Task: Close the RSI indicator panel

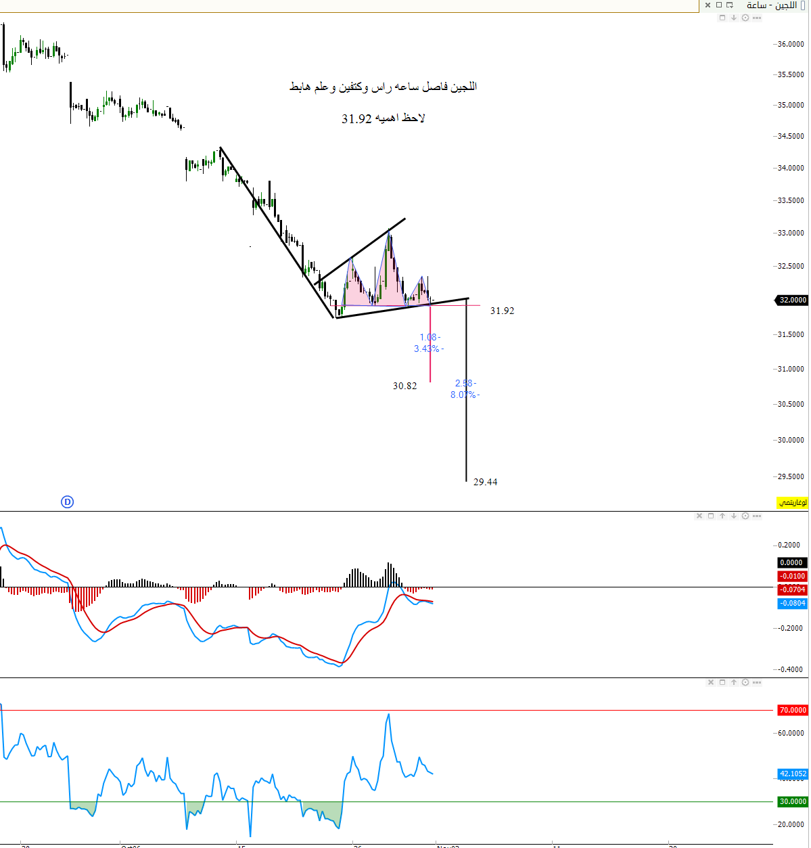Action: click(x=711, y=682)
